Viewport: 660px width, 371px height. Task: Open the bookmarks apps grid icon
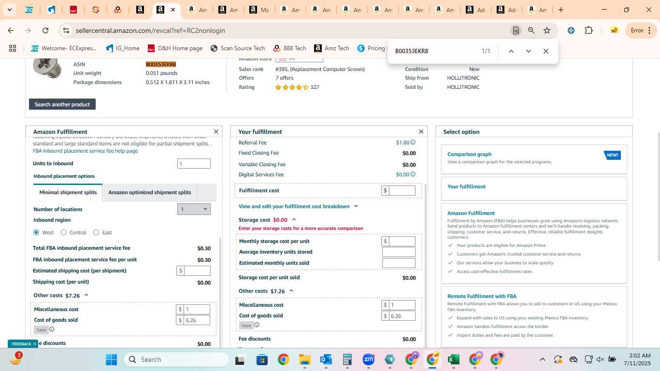click(13, 48)
